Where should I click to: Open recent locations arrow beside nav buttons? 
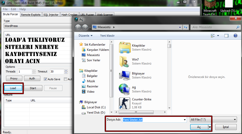pos(90,27)
